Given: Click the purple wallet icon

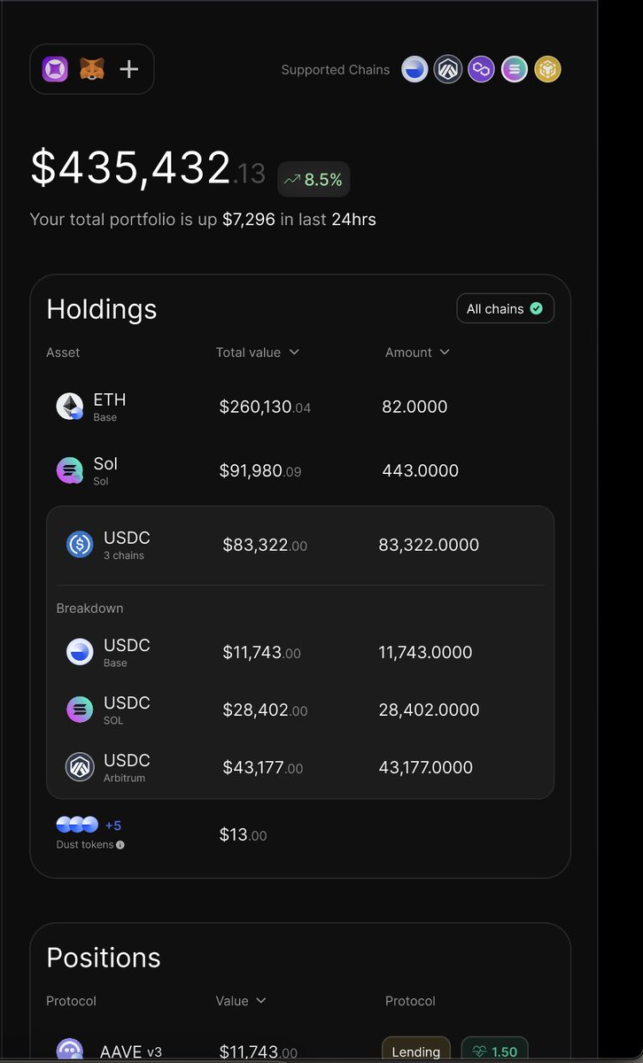Looking at the screenshot, I should click(55, 69).
